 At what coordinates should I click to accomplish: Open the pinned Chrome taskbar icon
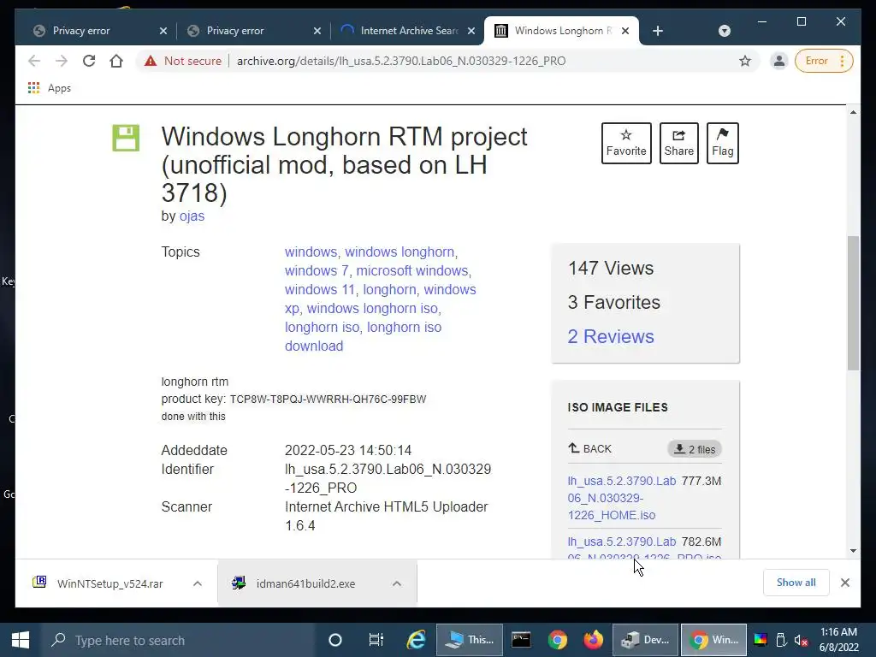(558, 640)
